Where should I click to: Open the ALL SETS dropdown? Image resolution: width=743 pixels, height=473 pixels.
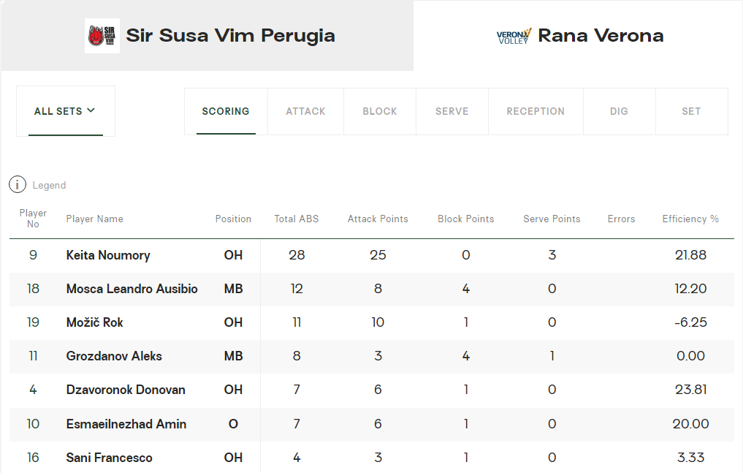(65, 111)
